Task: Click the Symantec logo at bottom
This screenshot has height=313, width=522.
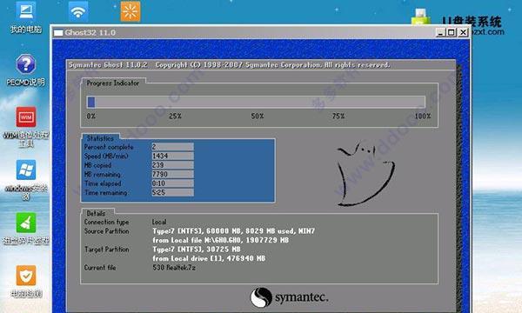Action: coord(289,297)
